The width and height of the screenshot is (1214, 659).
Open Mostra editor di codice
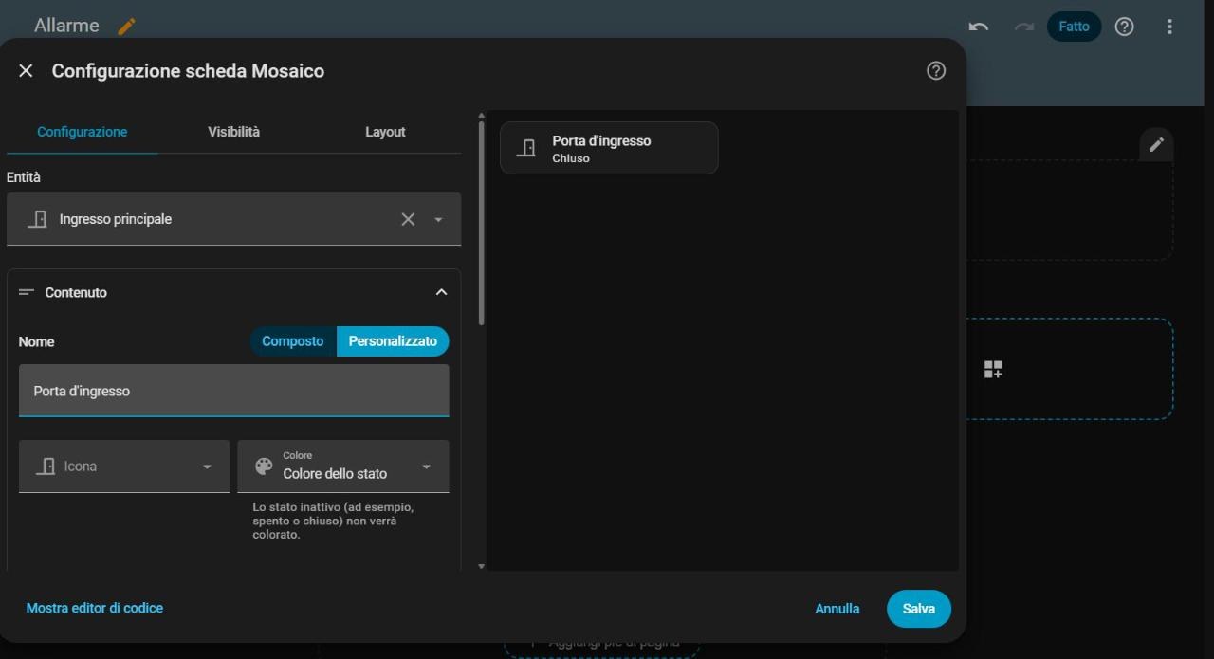[95, 608]
